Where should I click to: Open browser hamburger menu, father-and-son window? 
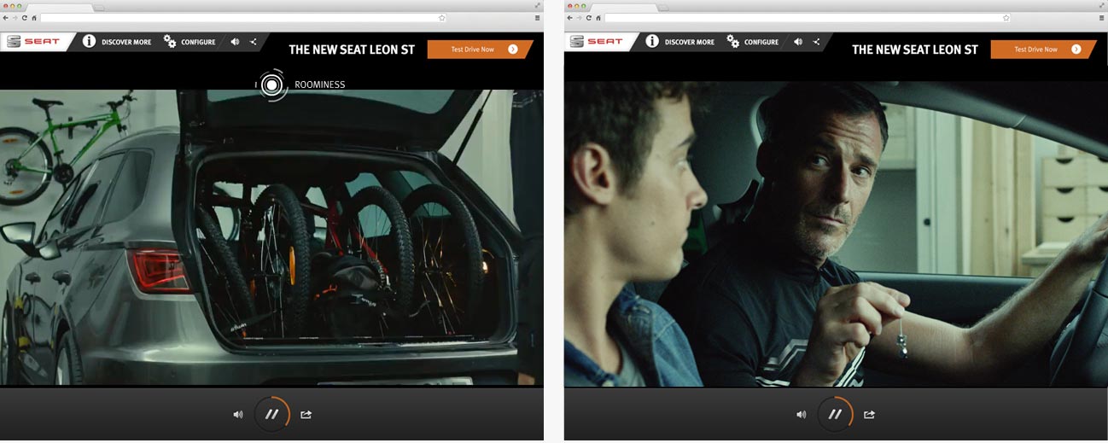[1100, 17]
